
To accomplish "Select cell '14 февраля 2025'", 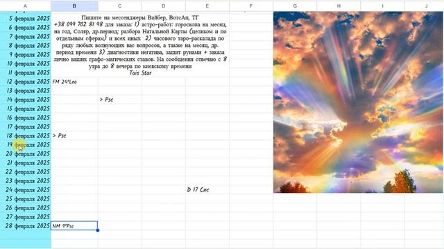I will point(26,100).
